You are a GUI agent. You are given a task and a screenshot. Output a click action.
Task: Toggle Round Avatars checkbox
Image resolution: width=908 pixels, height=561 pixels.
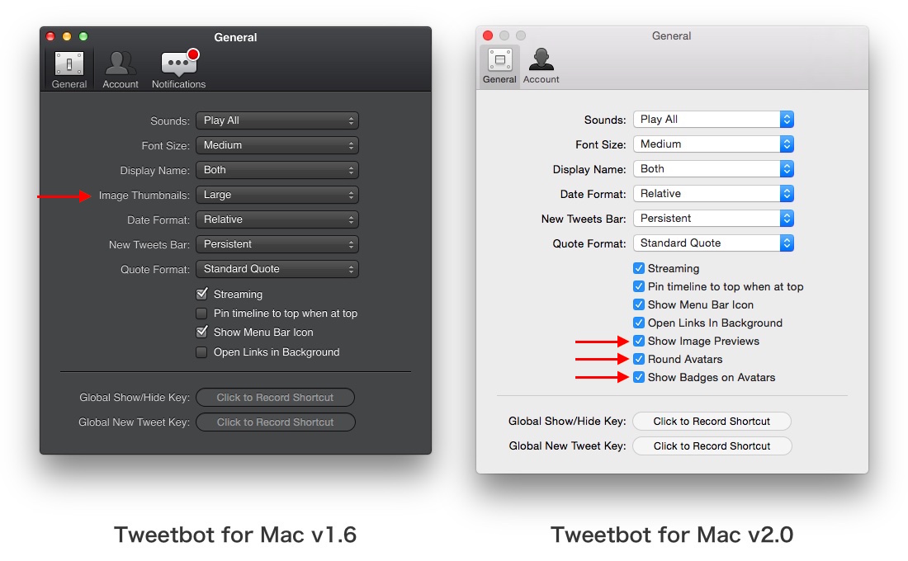pos(639,359)
